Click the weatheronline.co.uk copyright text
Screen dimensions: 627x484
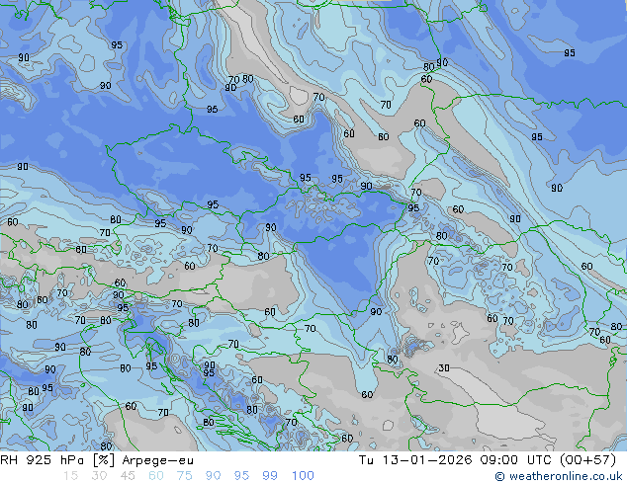[558, 476]
